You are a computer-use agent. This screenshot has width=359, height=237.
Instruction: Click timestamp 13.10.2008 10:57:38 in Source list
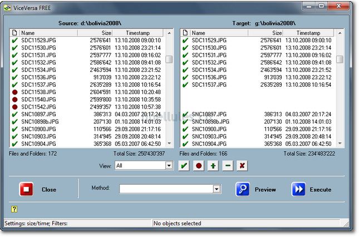click(138, 107)
